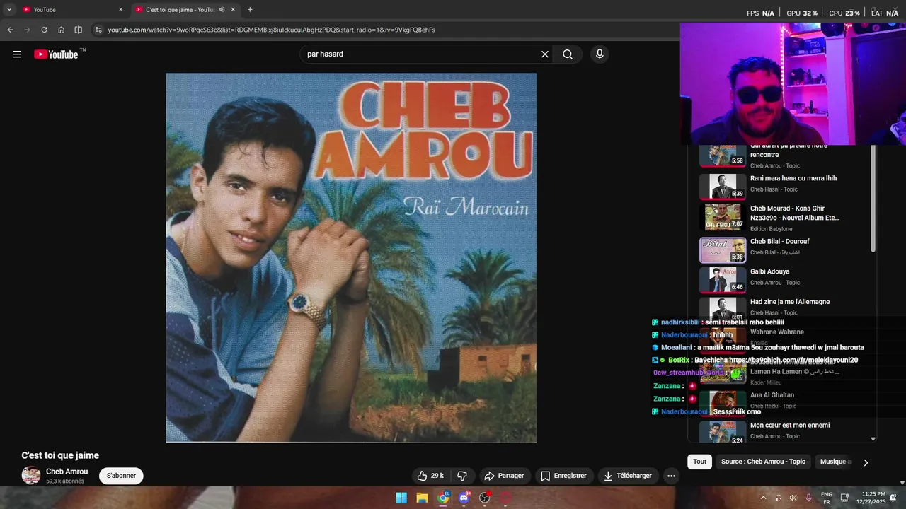
Task: Open the red circular taskbar app
Action: coord(506,498)
